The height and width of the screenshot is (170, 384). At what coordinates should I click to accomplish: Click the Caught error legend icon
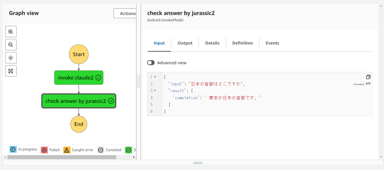[67, 150]
